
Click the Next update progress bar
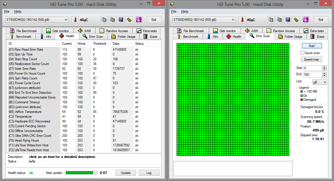(x=81, y=173)
